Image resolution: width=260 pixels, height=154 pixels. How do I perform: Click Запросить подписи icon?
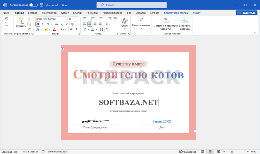point(185,20)
